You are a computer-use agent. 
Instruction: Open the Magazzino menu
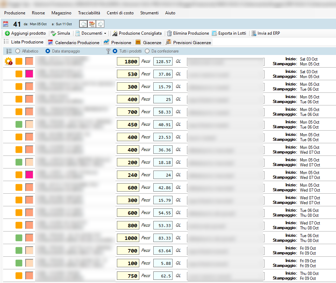tap(61, 13)
